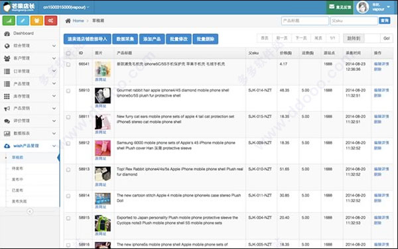This screenshot has width=398, height=249.
Task: Expand 客户管理 with its chevron
Action: (x=54, y=58)
